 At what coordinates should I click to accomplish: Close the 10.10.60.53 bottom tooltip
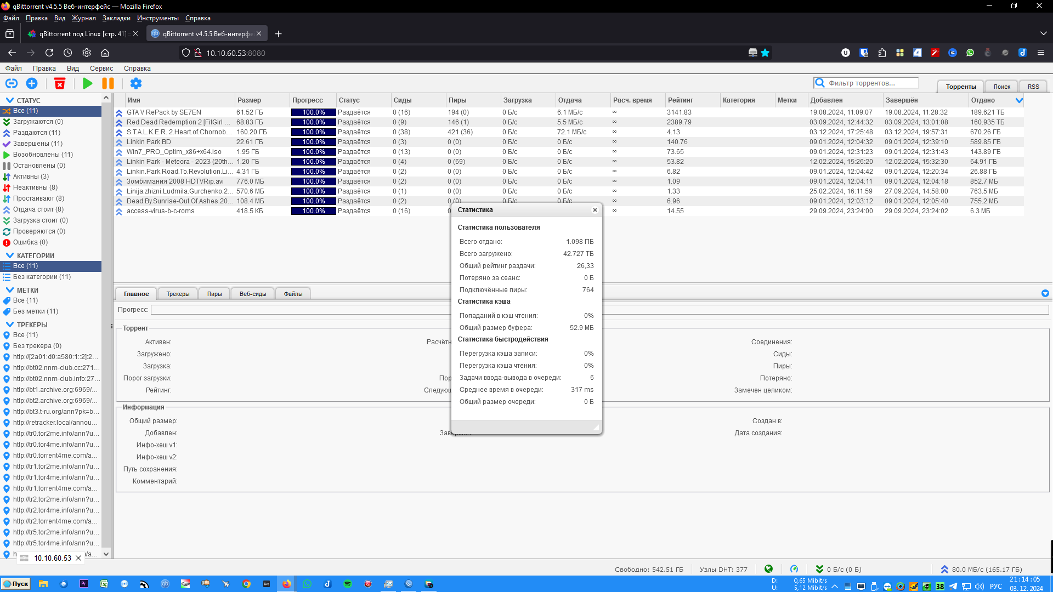(78, 558)
